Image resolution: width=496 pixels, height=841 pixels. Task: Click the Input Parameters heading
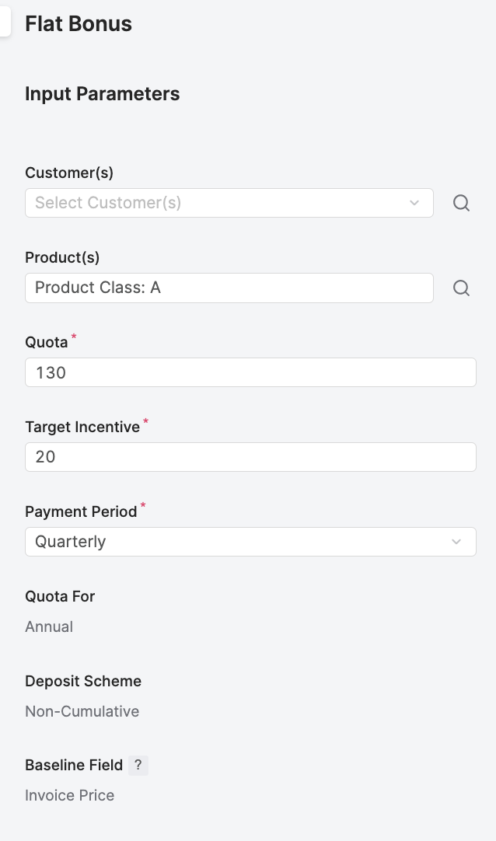103,94
